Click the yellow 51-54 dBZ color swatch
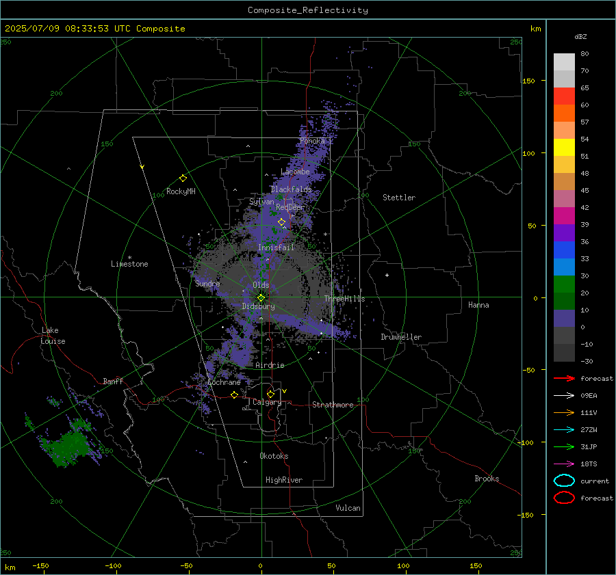616x575 pixels. coord(564,147)
